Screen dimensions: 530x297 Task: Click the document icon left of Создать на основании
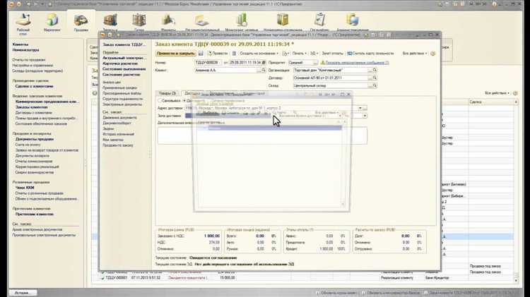(234, 54)
